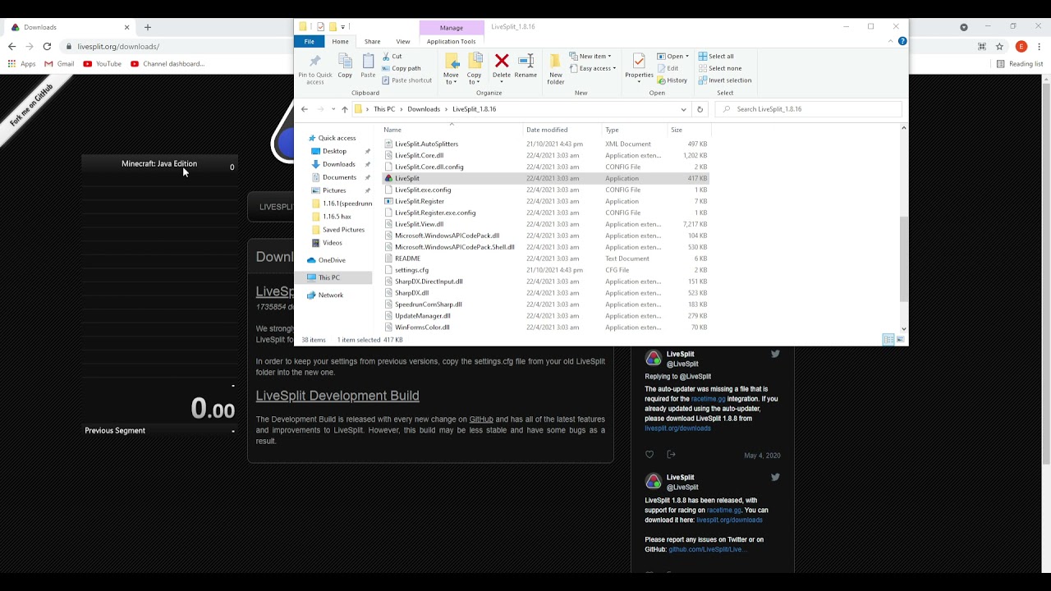Image resolution: width=1051 pixels, height=591 pixels.
Task: Open Downloads in the Quick access pane
Action: coord(339,164)
